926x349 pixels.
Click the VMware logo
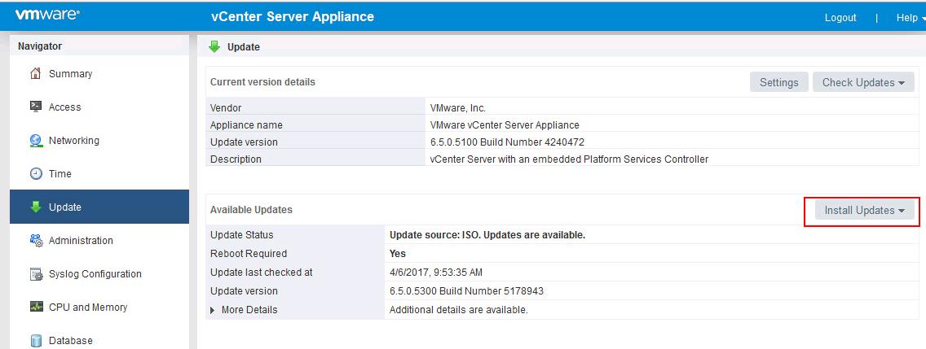point(46,15)
